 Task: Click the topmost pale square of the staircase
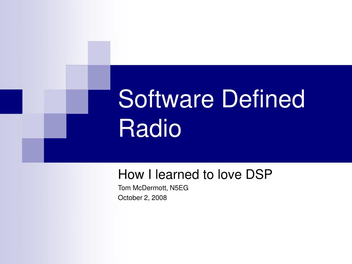(99, 53)
